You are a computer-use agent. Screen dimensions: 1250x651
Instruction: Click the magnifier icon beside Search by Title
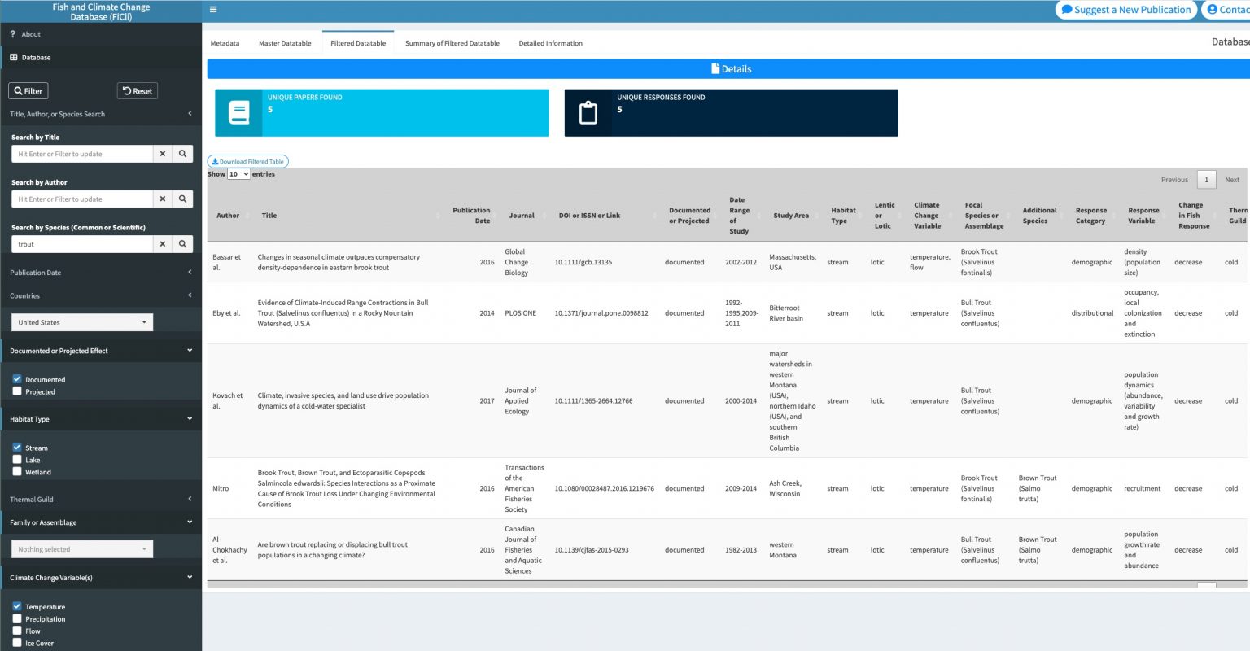[183, 154]
